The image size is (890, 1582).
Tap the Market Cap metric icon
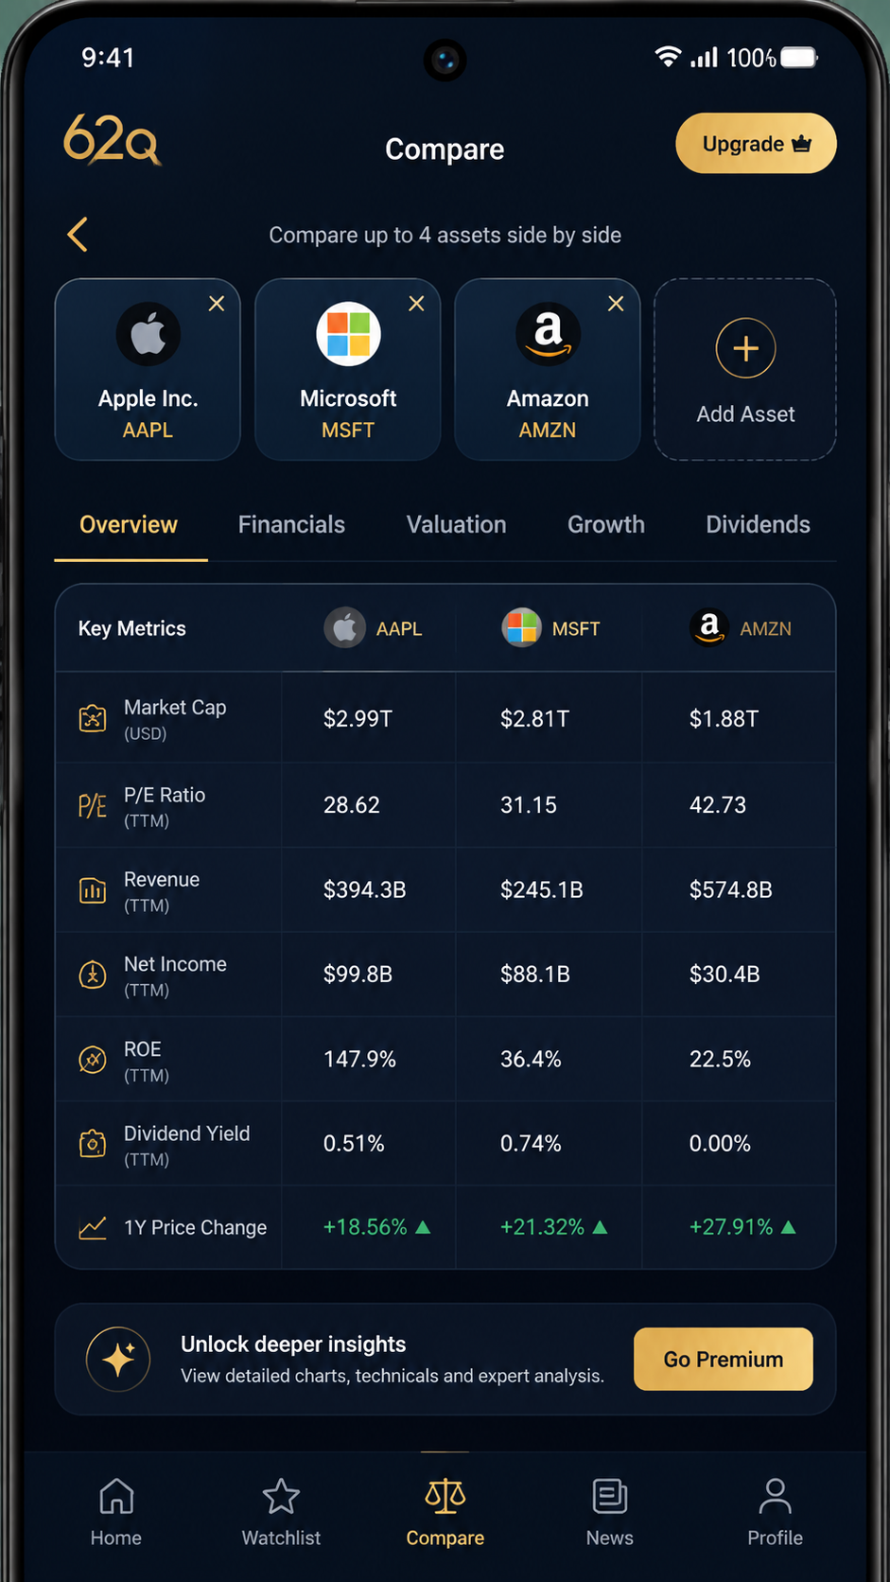pos(92,719)
